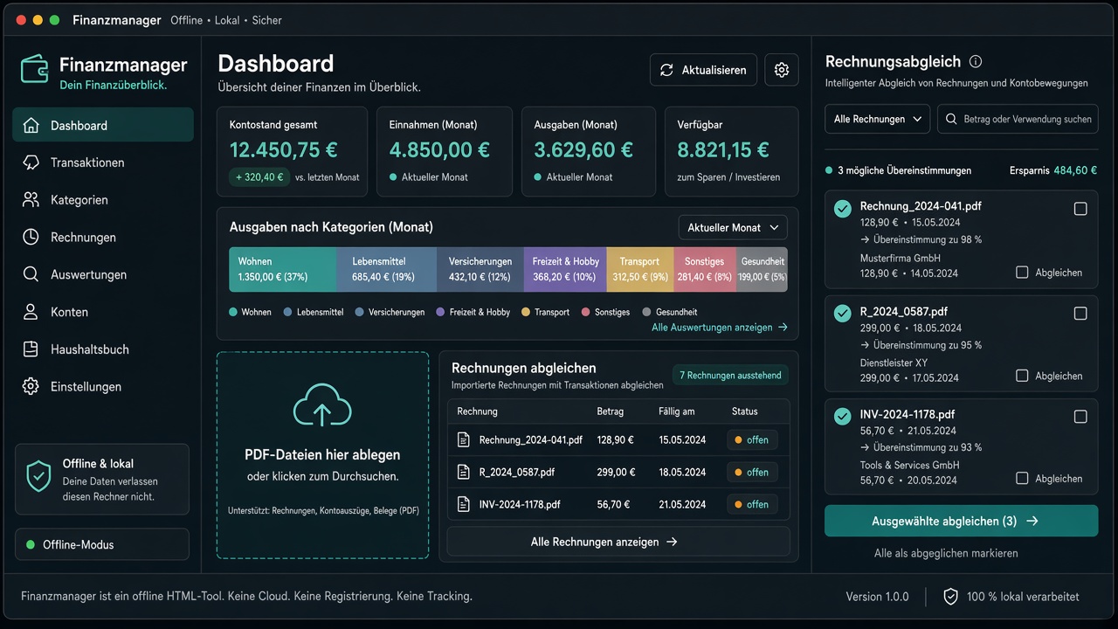Screen dimensions: 1118x629
Task: Click green checkmark of R_2024_0587.pdf match card
Action: coord(843,313)
